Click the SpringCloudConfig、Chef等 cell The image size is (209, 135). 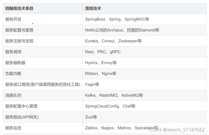[x=110, y=107]
